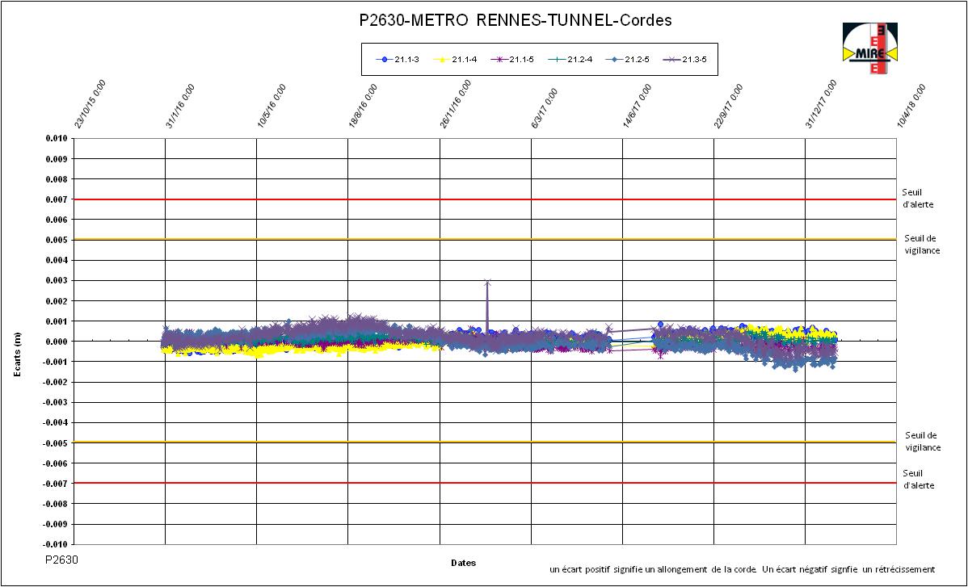Click the date label 10/5/16 0:00

click(271, 106)
